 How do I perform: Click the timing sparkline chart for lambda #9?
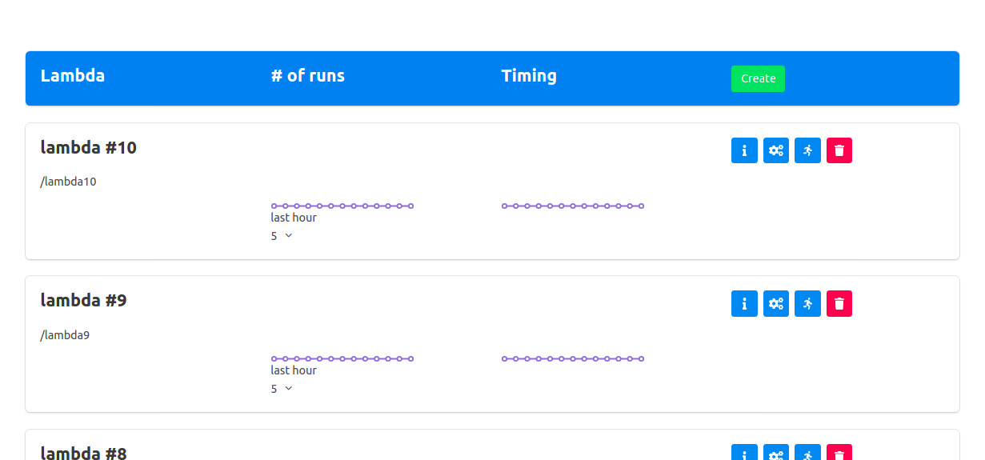pyautogui.click(x=573, y=358)
